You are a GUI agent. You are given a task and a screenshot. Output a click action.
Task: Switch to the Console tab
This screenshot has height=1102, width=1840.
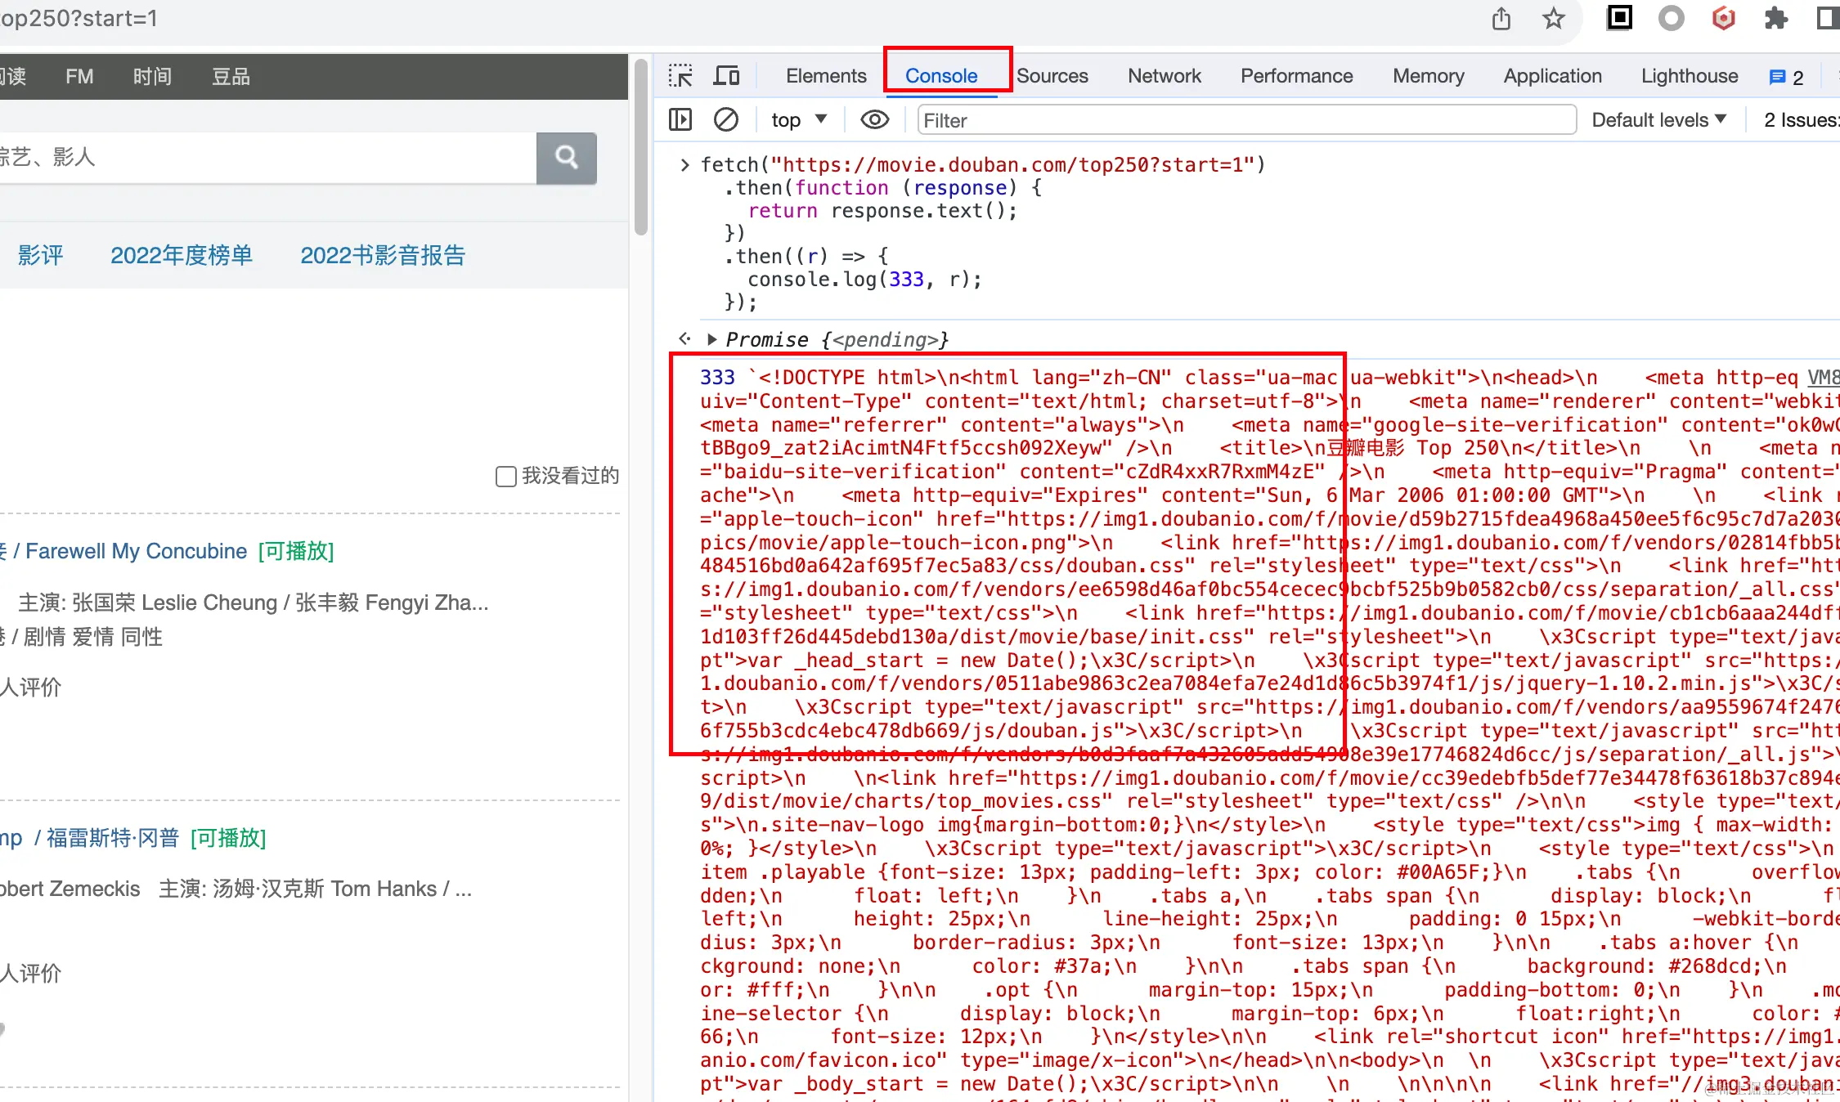[941, 76]
